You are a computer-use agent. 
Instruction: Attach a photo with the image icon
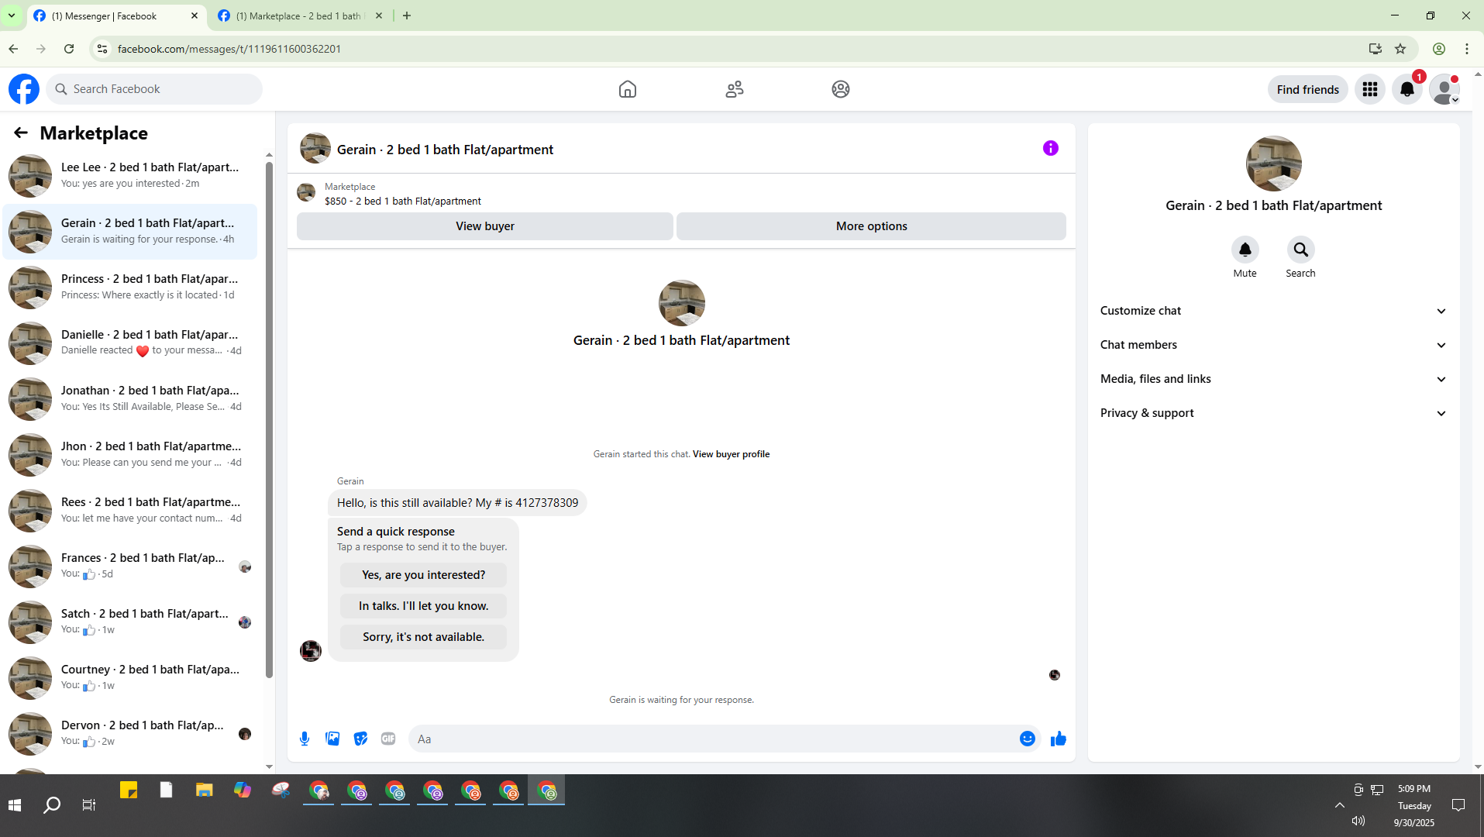(332, 739)
